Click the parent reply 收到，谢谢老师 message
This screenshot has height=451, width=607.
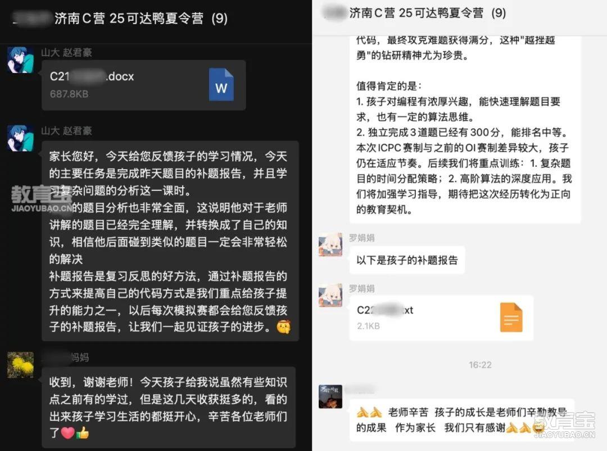tap(169, 408)
